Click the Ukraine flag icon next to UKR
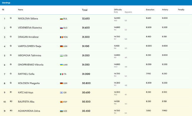This screenshot has height=116, width=192. [x=61, y=65]
